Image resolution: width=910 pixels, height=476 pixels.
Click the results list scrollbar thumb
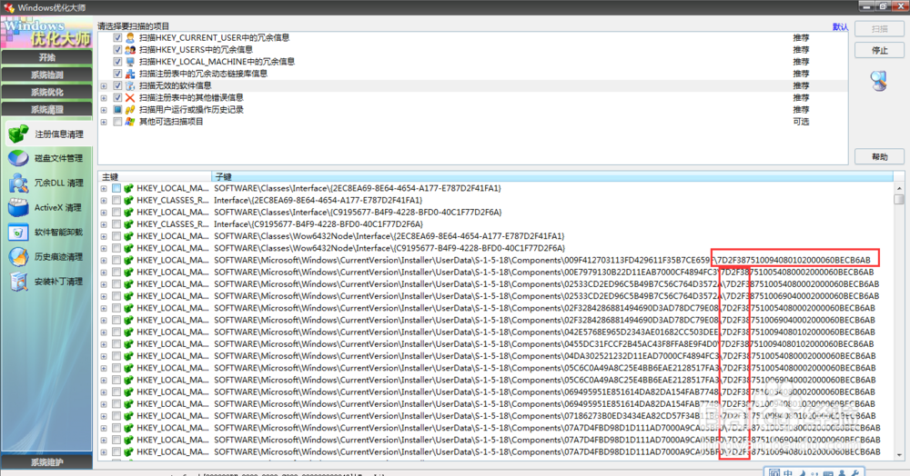click(x=899, y=199)
